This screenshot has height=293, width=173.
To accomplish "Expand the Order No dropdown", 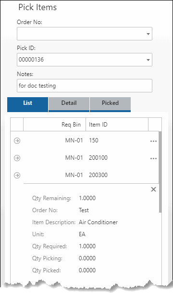I will click(148, 34).
